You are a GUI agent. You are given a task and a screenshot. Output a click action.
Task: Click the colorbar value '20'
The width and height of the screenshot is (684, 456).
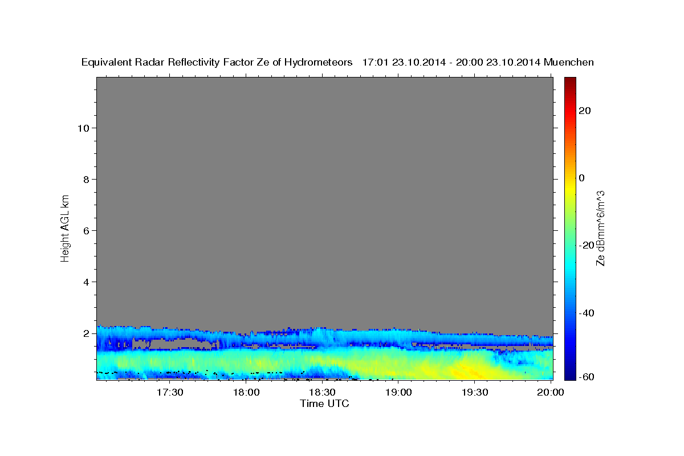(x=586, y=111)
